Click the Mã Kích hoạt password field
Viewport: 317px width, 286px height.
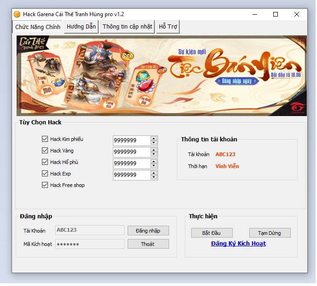coord(90,244)
